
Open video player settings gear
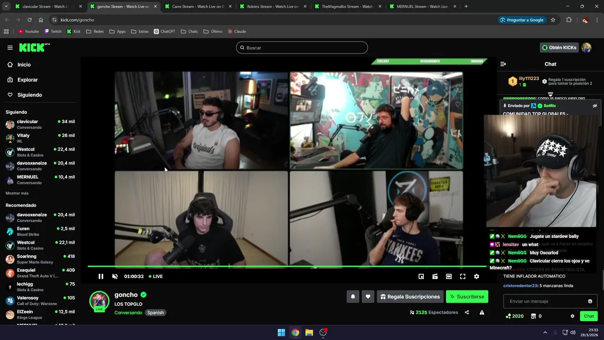pyautogui.click(x=477, y=276)
